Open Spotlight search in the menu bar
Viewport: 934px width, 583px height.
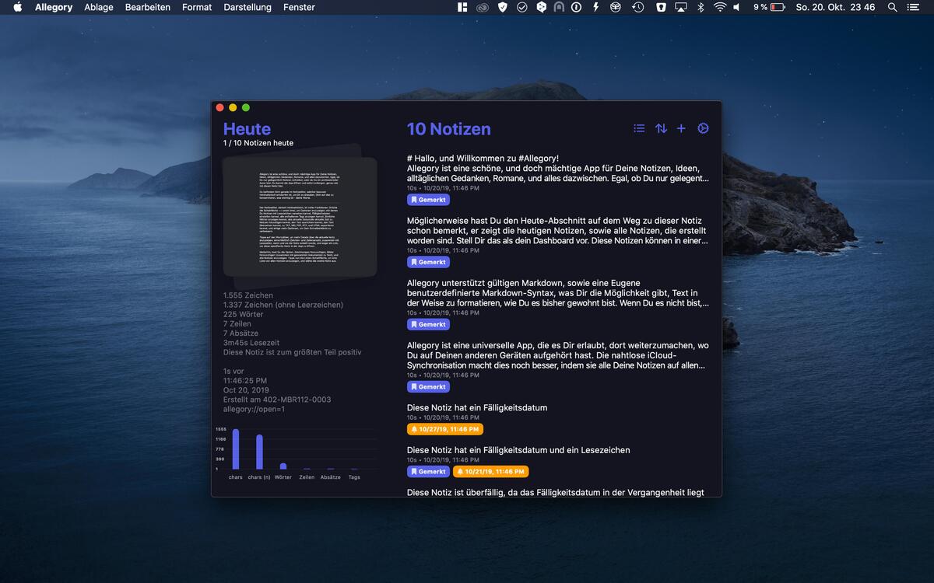pyautogui.click(x=892, y=8)
